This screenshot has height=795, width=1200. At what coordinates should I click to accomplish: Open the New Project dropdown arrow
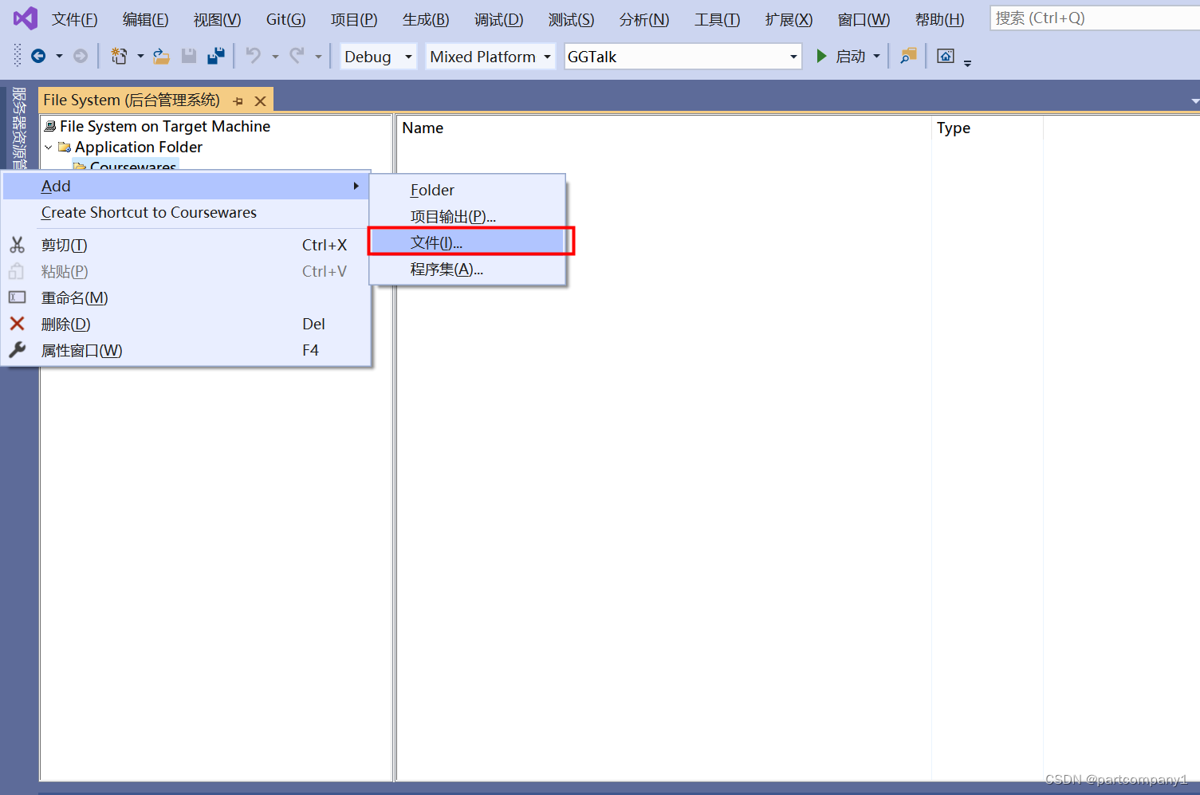coord(140,57)
